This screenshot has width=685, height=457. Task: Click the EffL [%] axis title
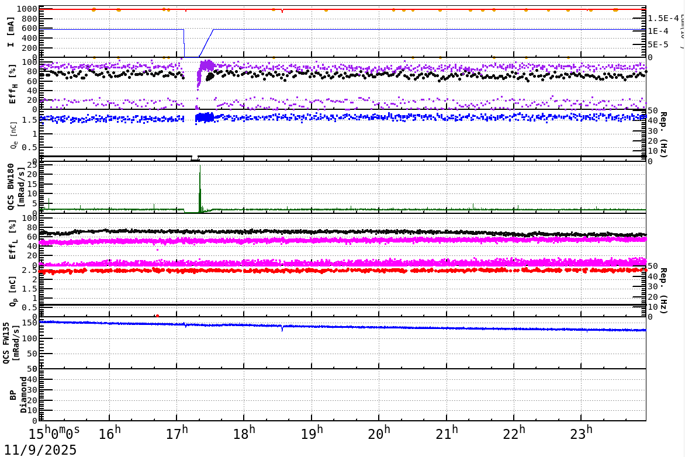point(12,240)
